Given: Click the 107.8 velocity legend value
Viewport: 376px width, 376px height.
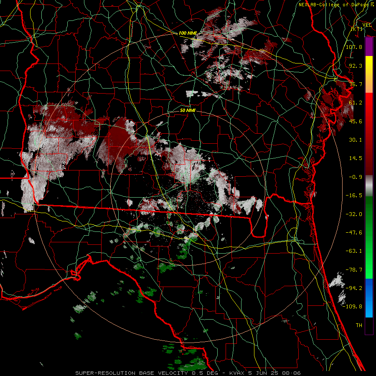Looking at the screenshot, I should (x=354, y=47).
